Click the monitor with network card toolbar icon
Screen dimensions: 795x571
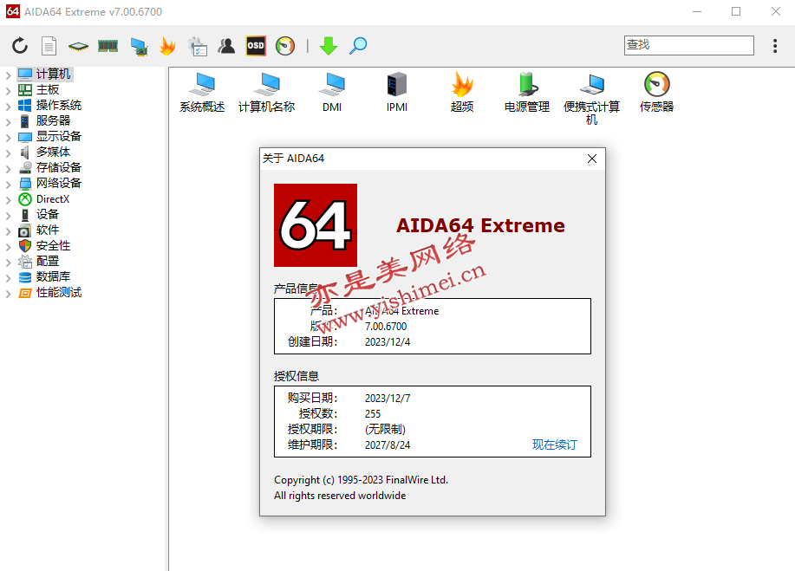tap(139, 47)
